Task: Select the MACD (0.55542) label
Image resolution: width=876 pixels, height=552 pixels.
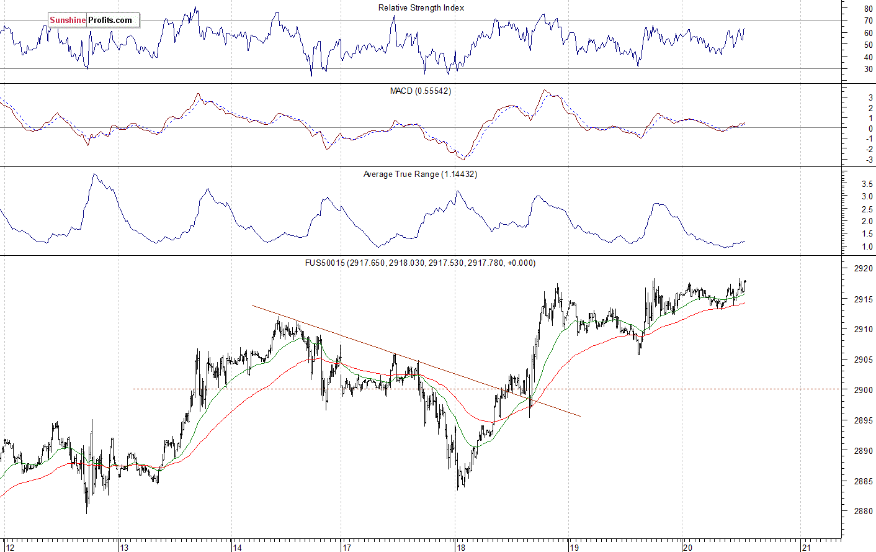Action: tap(421, 91)
